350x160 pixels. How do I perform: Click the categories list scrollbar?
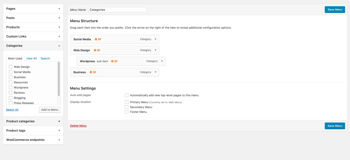tap(59, 79)
